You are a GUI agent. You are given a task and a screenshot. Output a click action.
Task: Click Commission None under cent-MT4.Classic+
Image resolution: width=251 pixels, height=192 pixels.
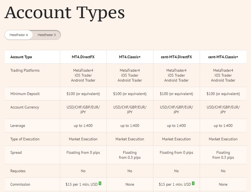223,185
